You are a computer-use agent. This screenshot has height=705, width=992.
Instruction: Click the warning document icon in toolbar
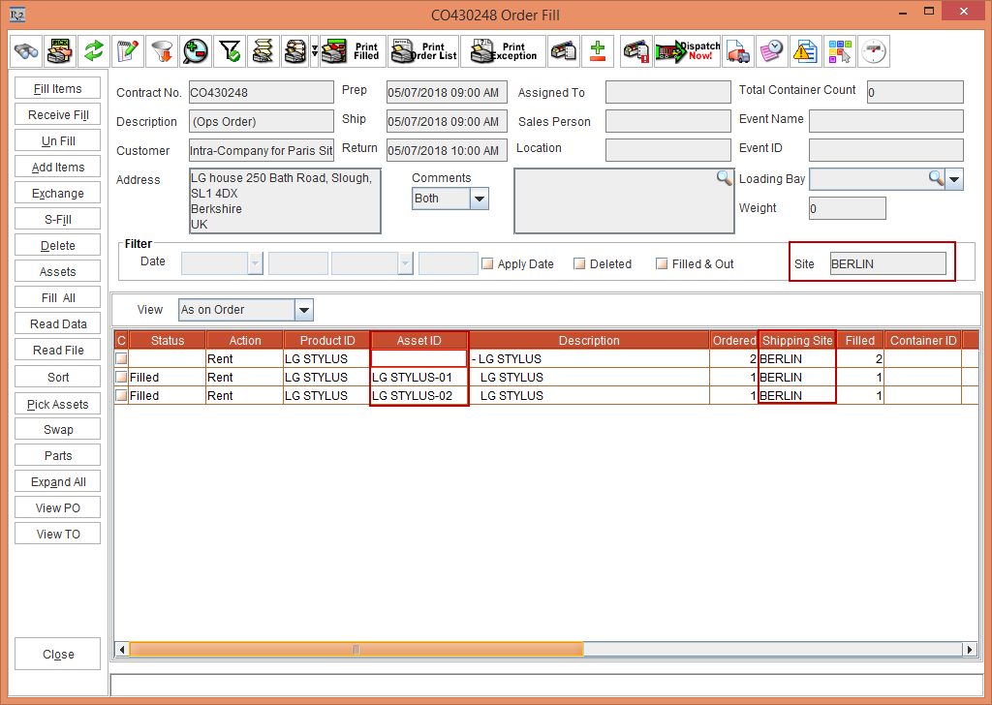pos(804,50)
